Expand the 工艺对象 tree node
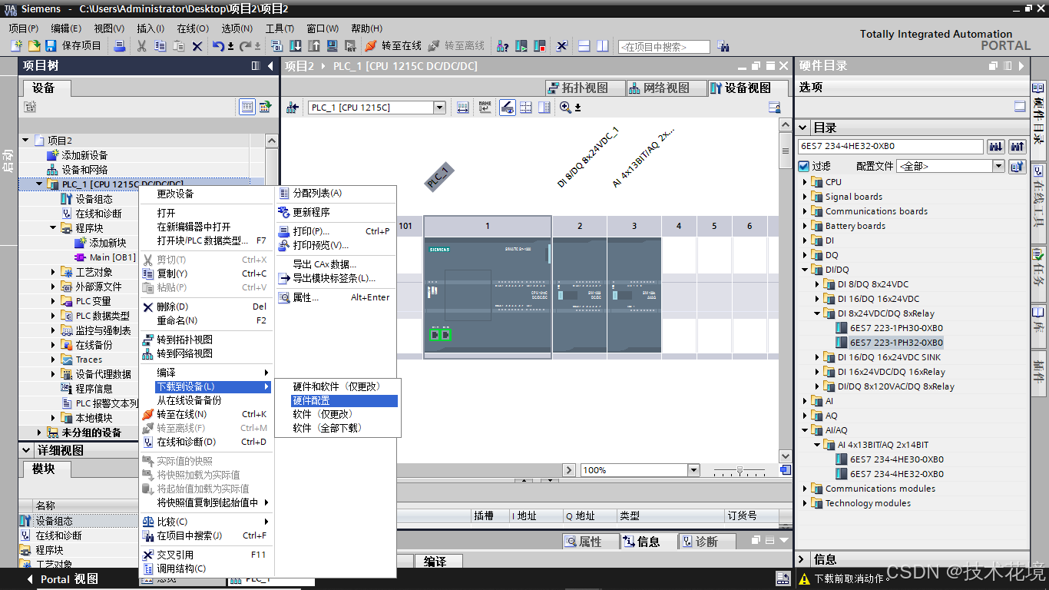Image resolution: width=1049 pixels, height=590 pixels. (53, 272)
